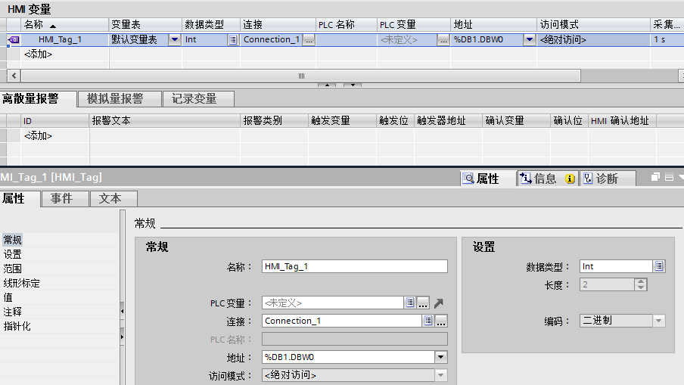This screenshot has width=684, height=385.
Task: Select 设置 in the property navigation
Action: point(13,254)
